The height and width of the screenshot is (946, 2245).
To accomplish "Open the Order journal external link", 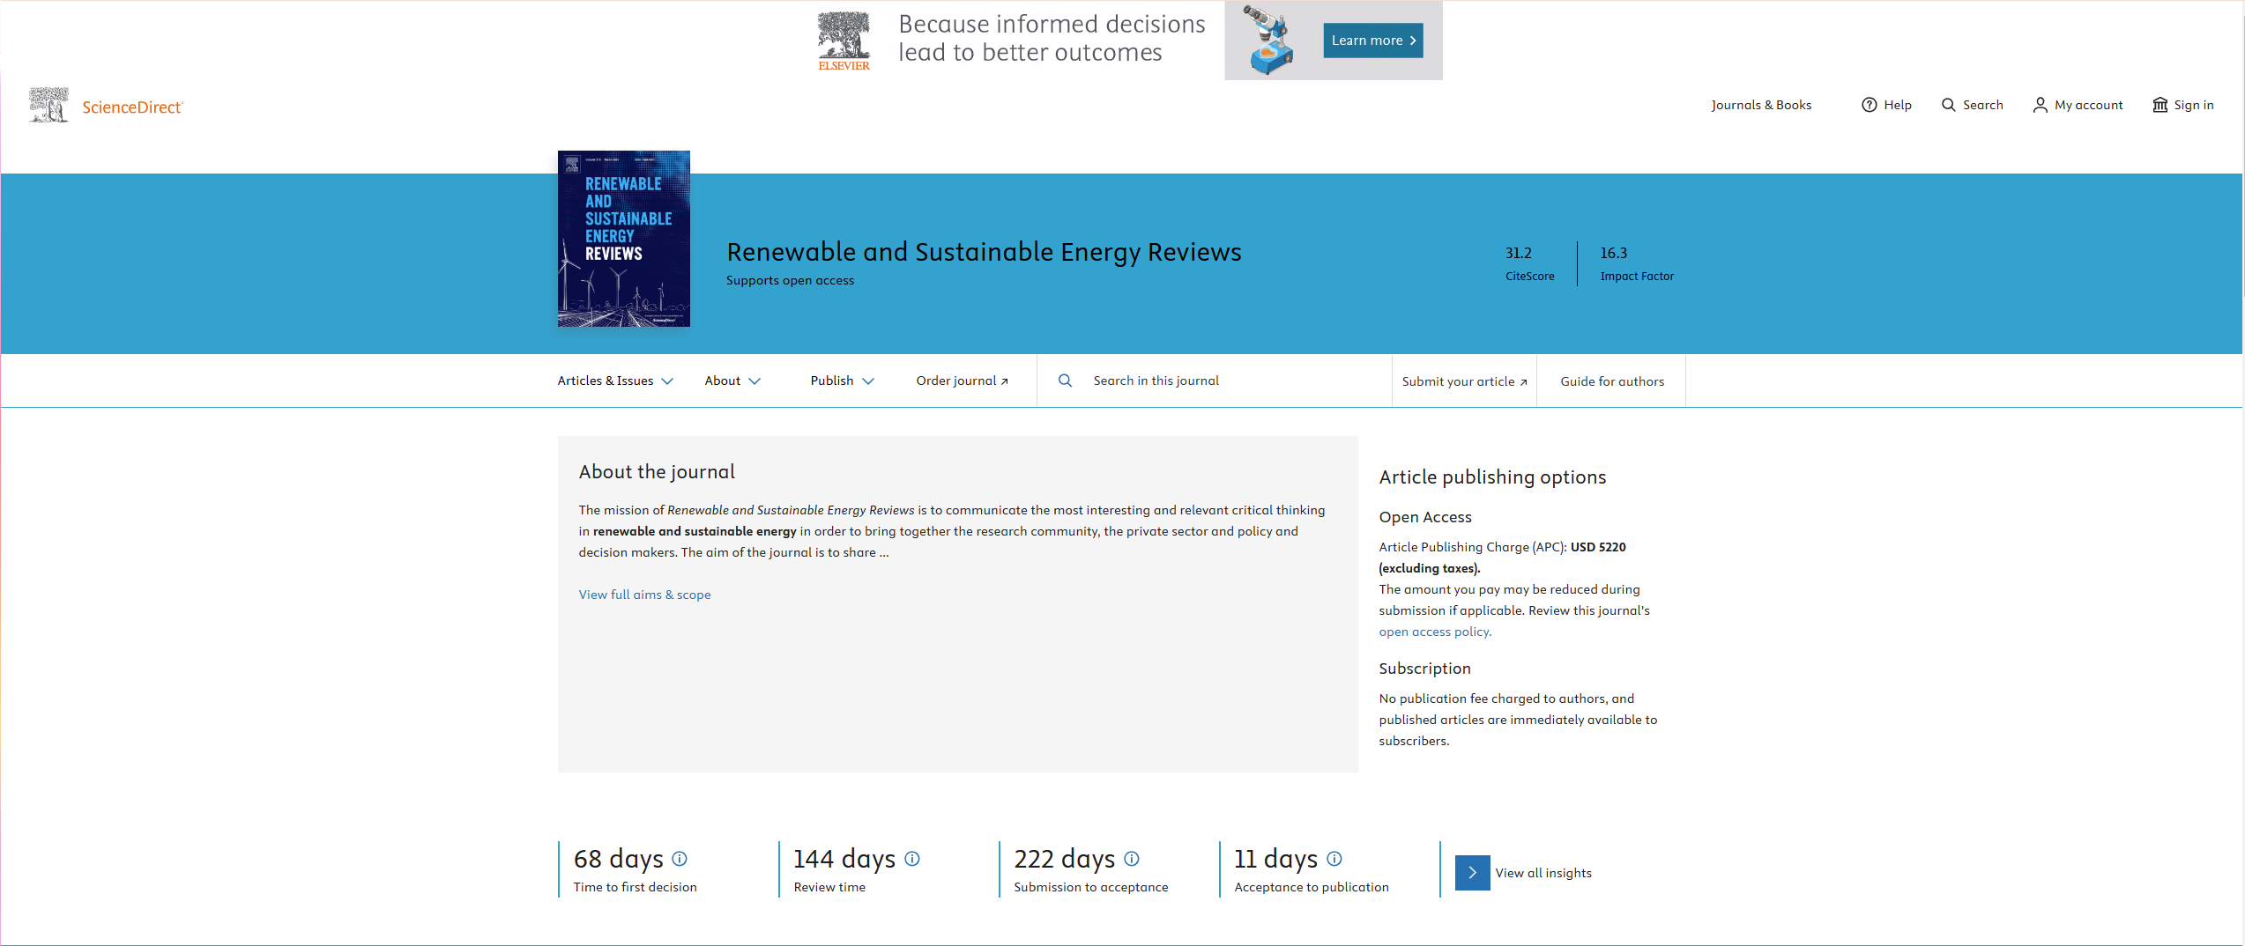I will tap(962, 381).
